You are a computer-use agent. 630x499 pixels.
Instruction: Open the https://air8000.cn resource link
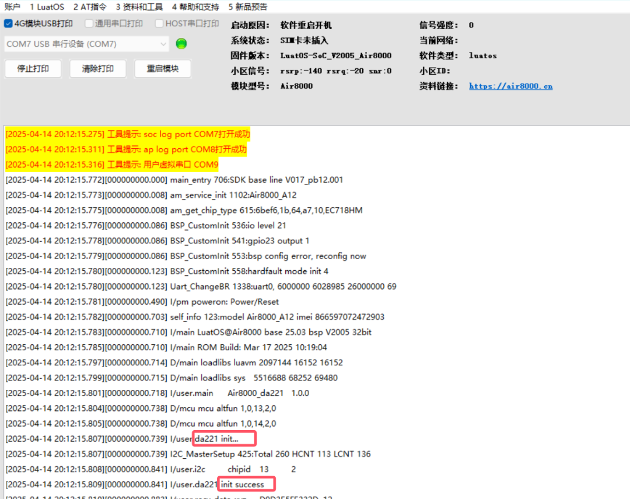click(x=510, y=86)
